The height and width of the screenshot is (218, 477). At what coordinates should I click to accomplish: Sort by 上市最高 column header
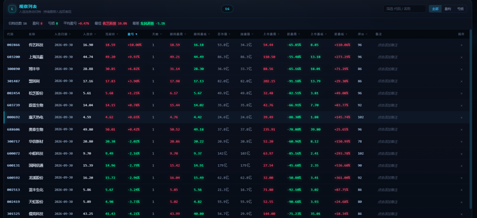(x=271, y=34)
